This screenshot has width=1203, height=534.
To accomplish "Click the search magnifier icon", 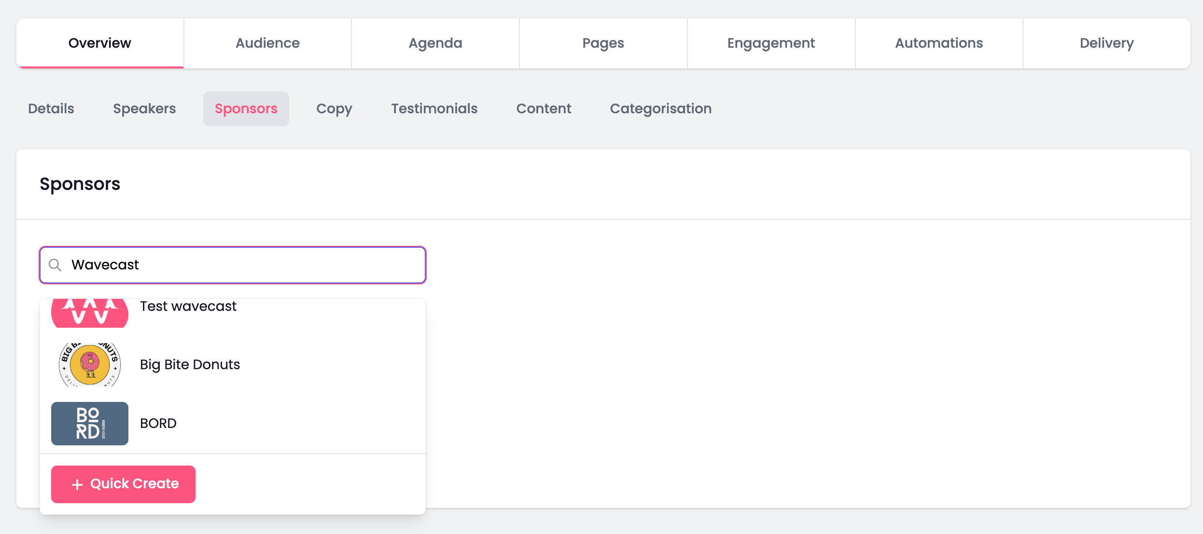I will click(55, 265).
